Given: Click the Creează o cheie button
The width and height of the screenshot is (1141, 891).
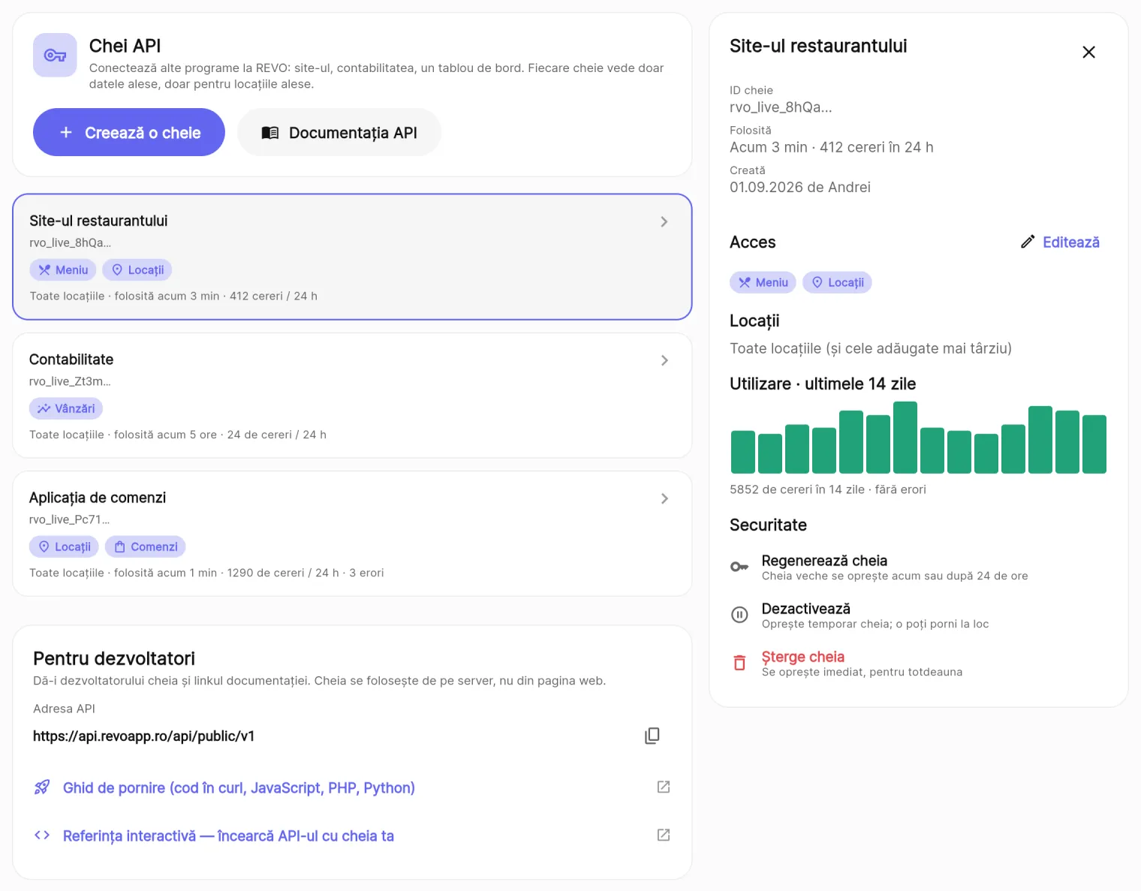Looking at the screenshot, I should [129, 132].
